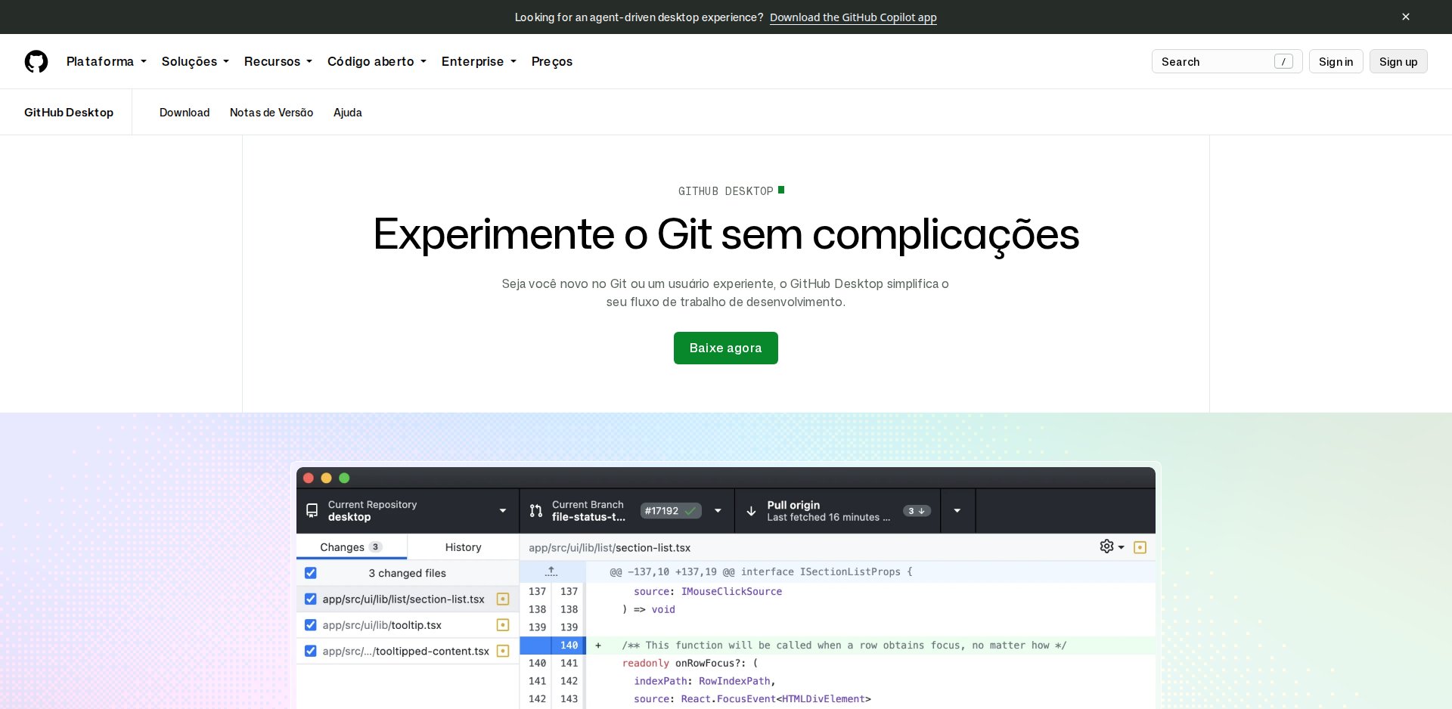The width and height of the screenshot is (1452, 709).
Task: Click the Pull origin down arrow icon
Action: click(x=751, y=511)
